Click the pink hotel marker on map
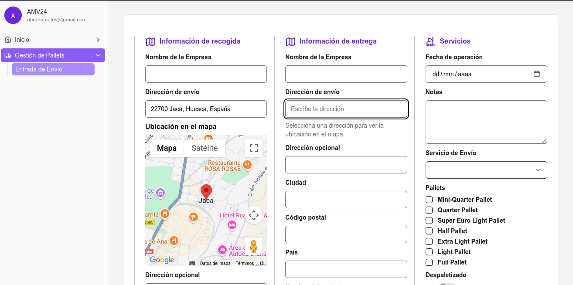Image resolution: width=573 pixels, height=285 pixels. [x=232, y=225]
